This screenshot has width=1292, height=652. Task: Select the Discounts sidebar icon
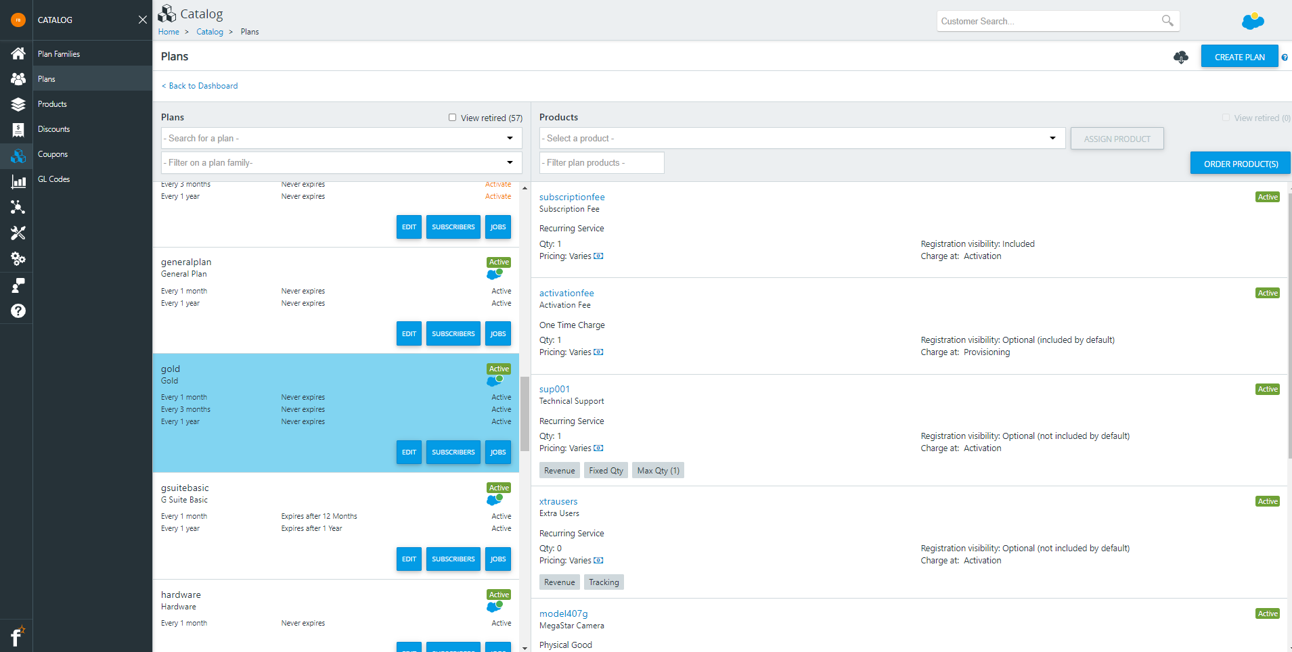click(17, 129)
